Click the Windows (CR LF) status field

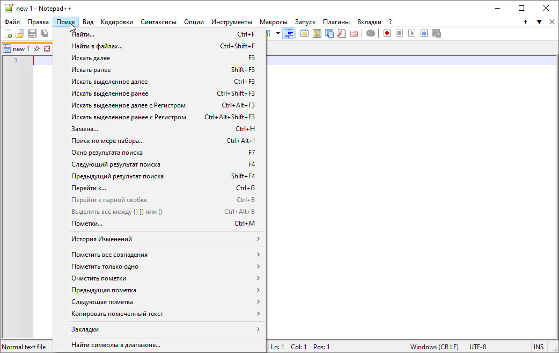pyautogui.click(x=435, y=347)
